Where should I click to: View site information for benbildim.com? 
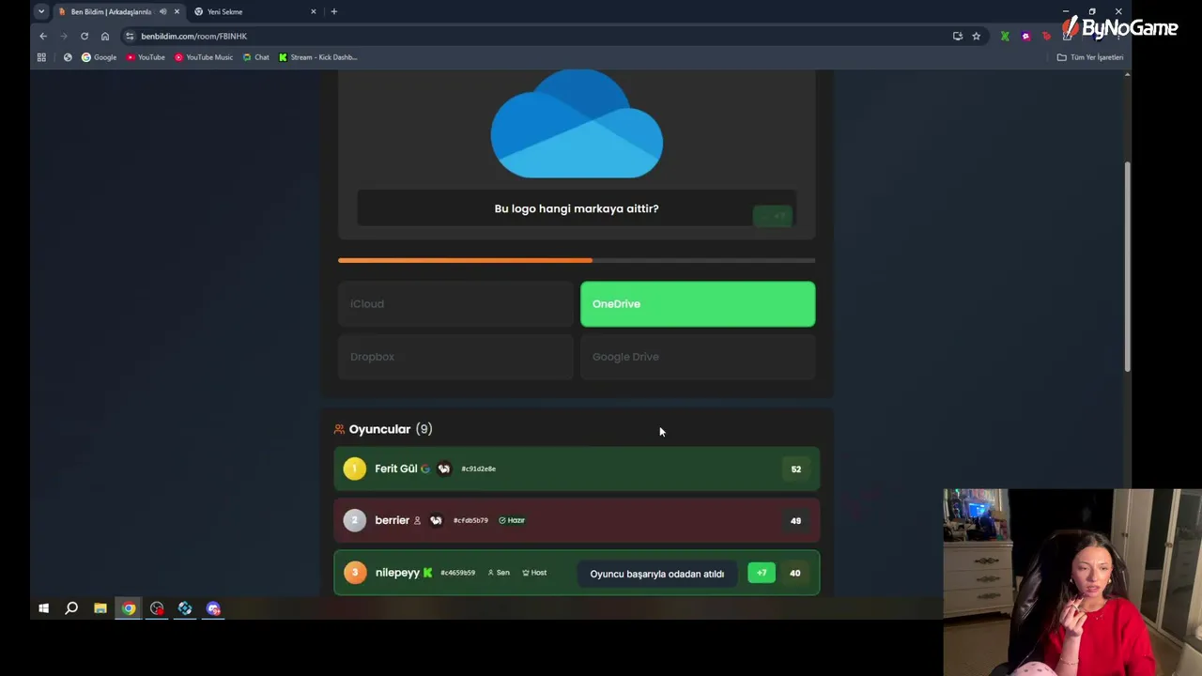coord(130,36)
